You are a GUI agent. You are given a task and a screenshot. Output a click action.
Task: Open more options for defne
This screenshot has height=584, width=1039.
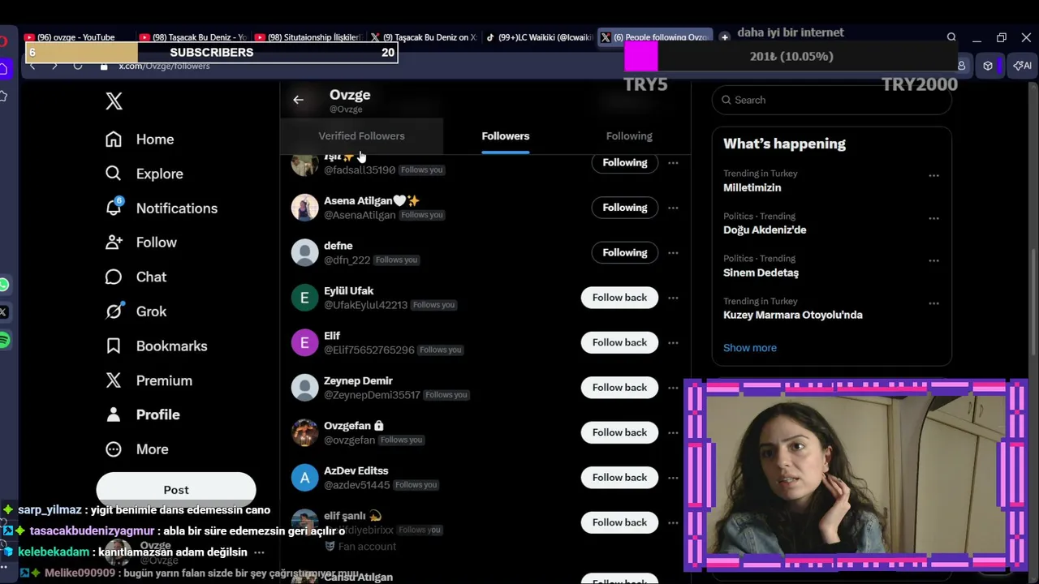[673, 252]
